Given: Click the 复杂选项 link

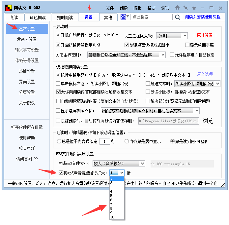Looking at the screenshot, I should pos(205,74).
